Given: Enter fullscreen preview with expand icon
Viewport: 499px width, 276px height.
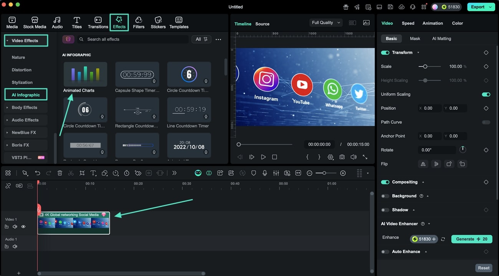Looking at the screenshot, I should point(365,157).
